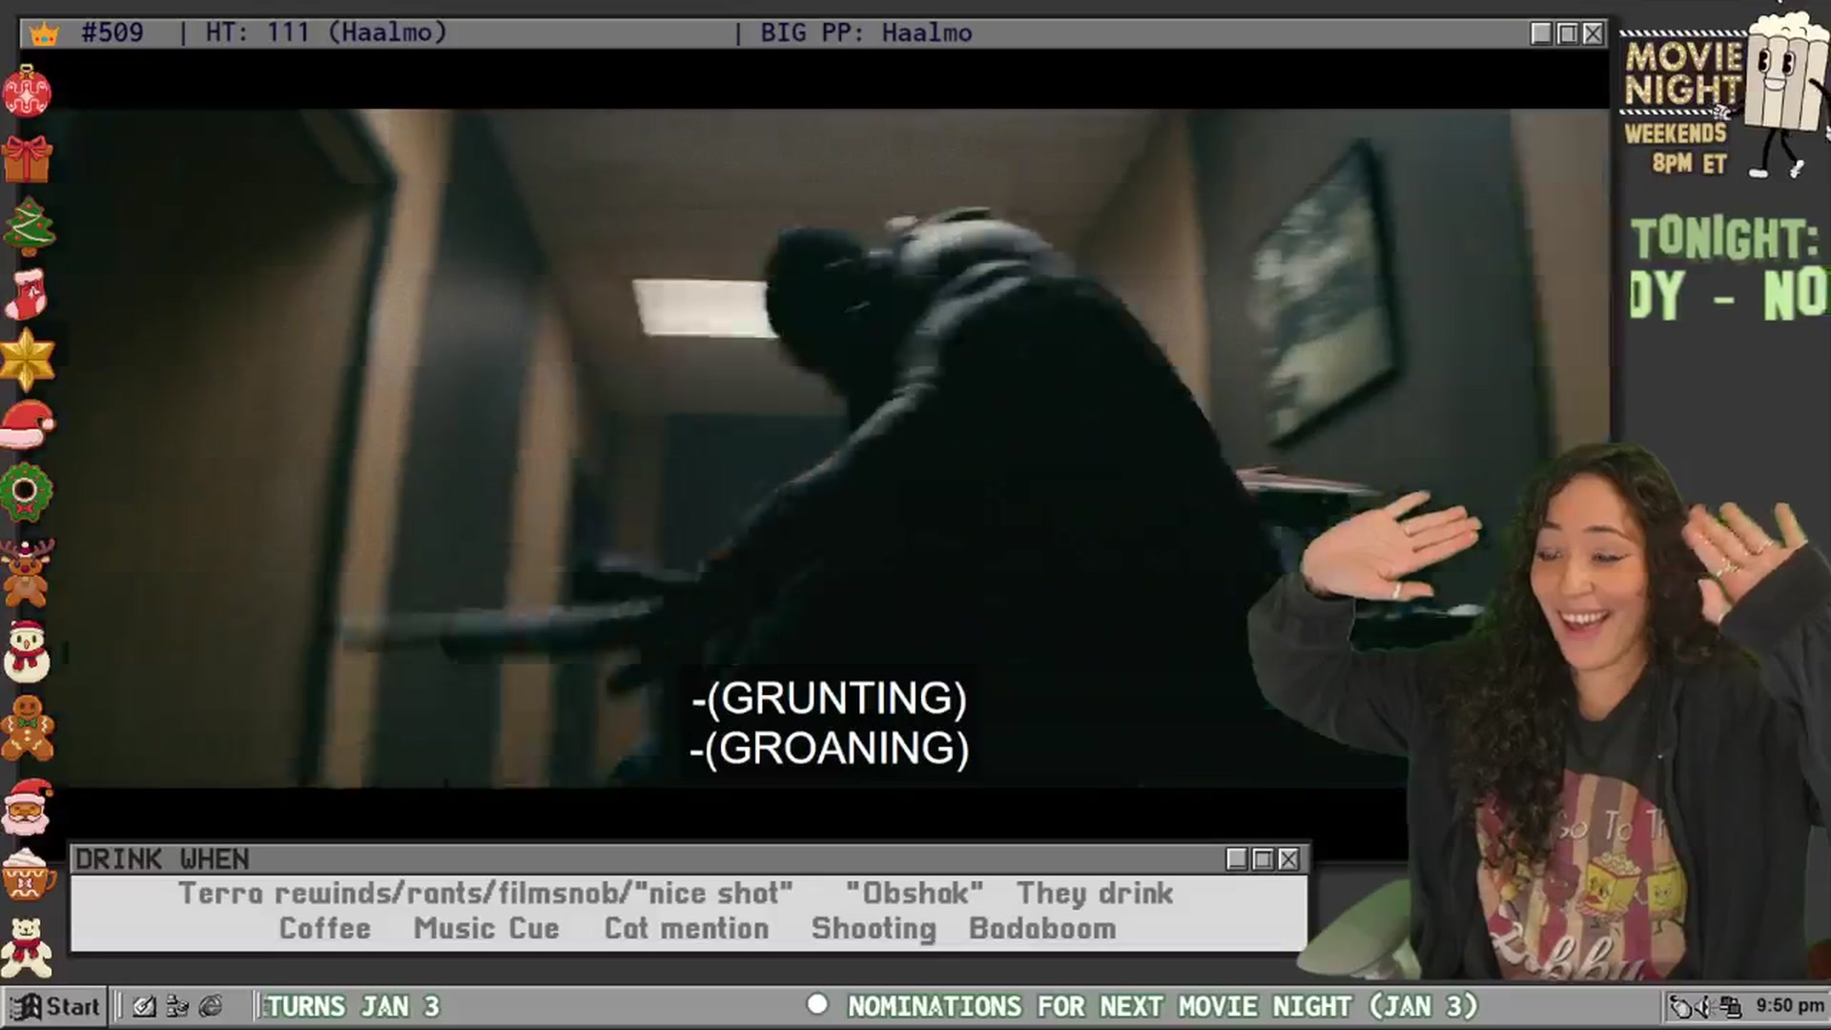The height and width of the screenshot is (1030, 1831).
Task: Maximize the main movie window
Action: 1567,33
